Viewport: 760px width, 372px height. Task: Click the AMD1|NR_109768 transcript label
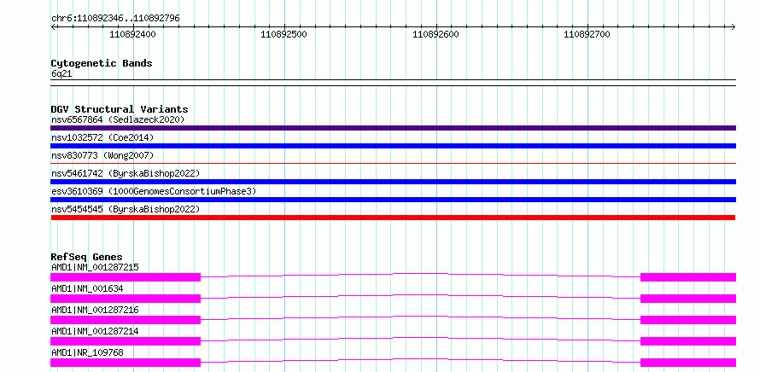tap(87, 352)
